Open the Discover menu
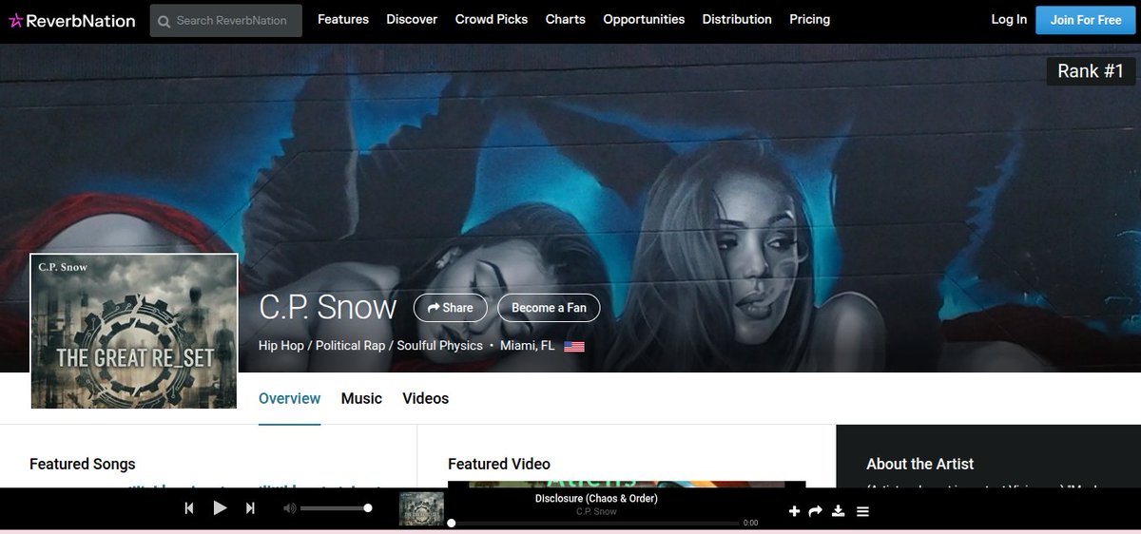Image resolution: width=1141 pixels, height=534 pixels. 412,19
